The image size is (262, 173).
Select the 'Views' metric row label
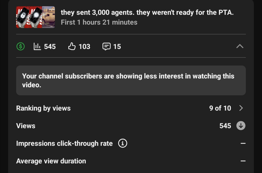click(x=26, y=126)
